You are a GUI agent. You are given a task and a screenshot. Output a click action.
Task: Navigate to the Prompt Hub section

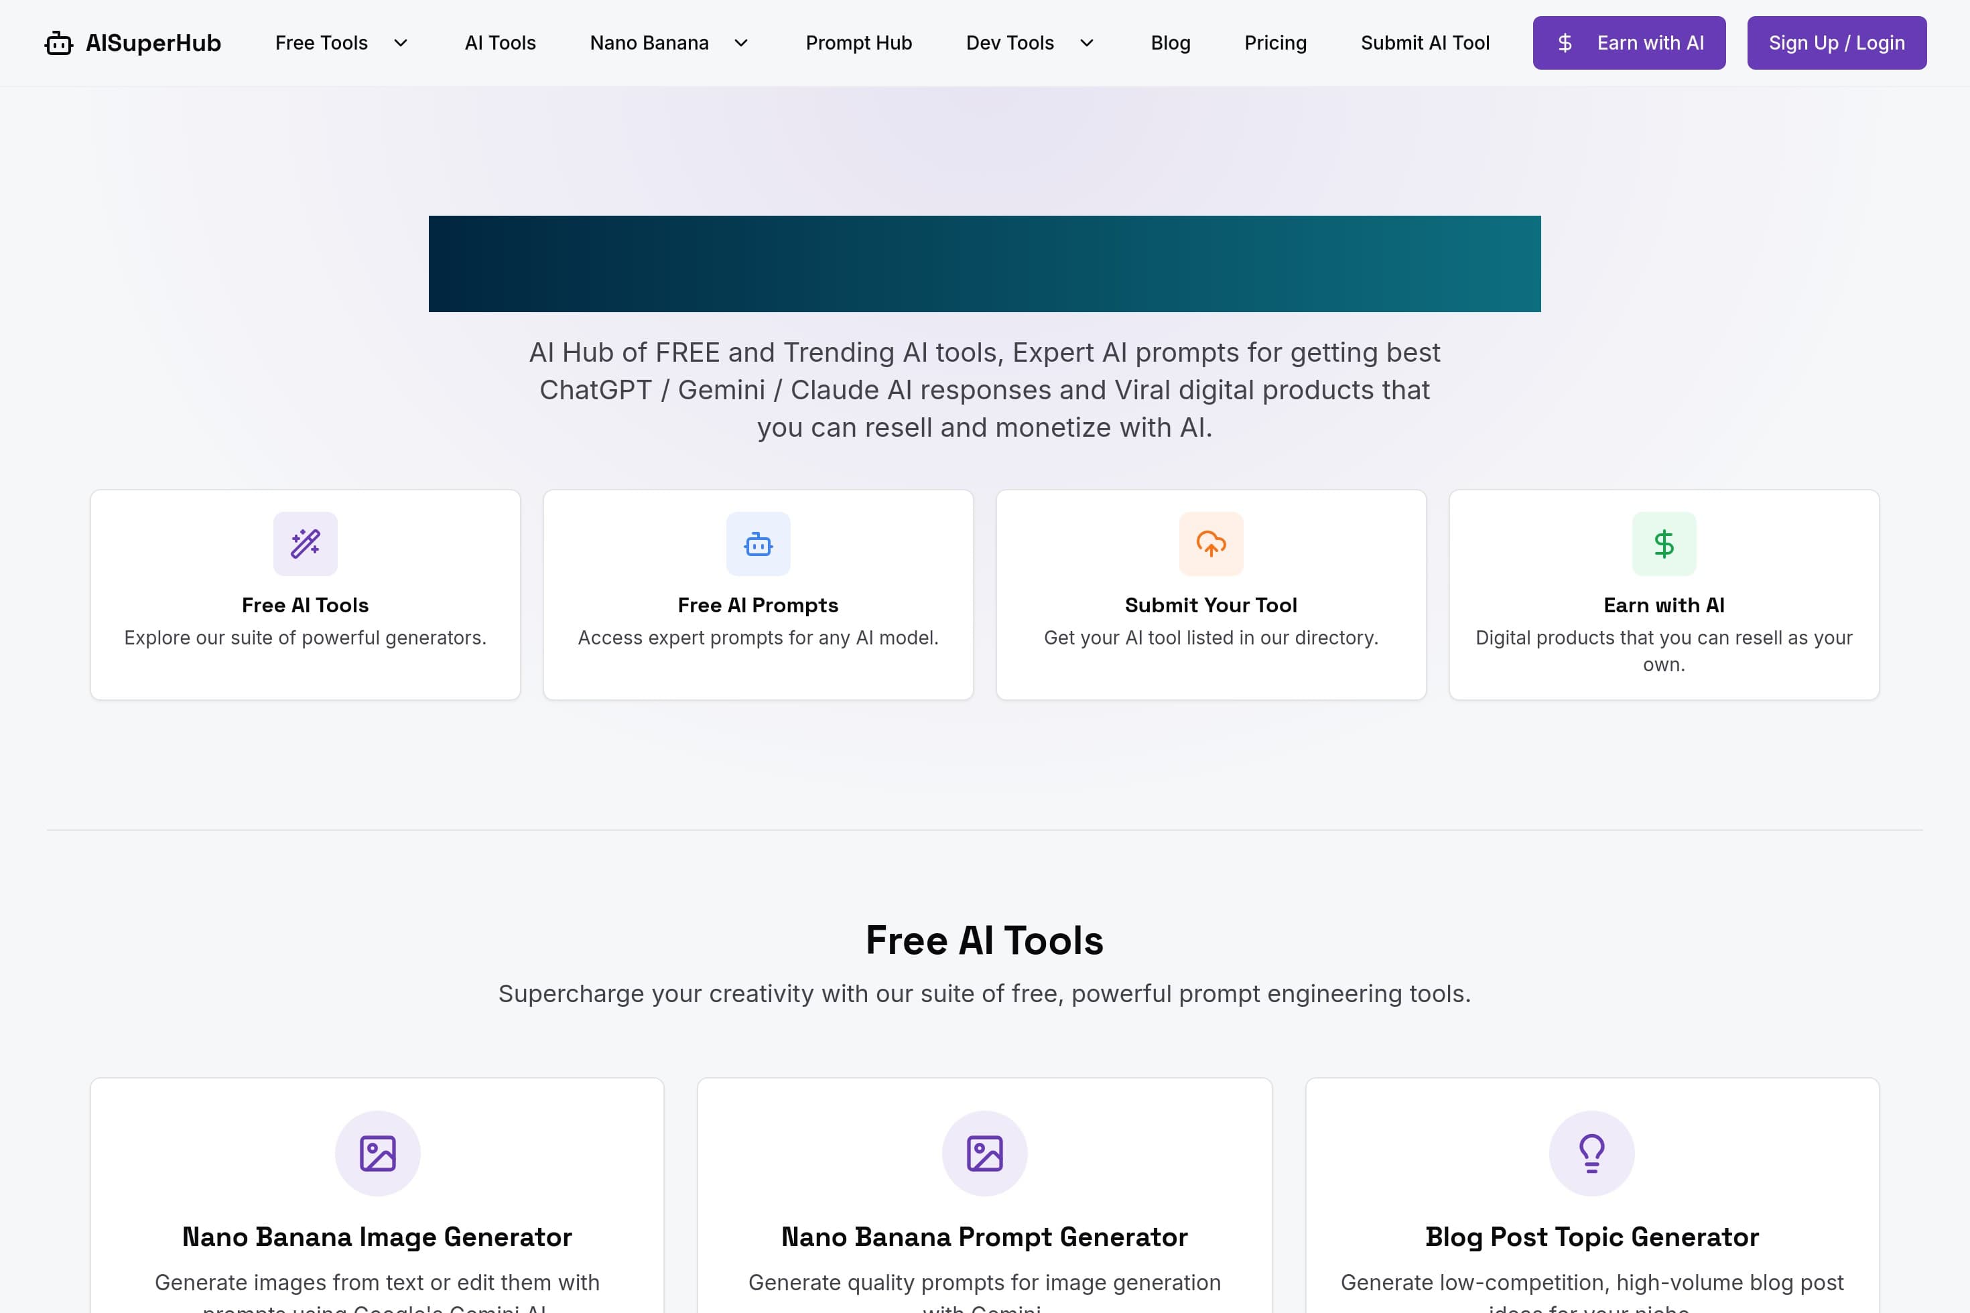[x=858, y=43]
